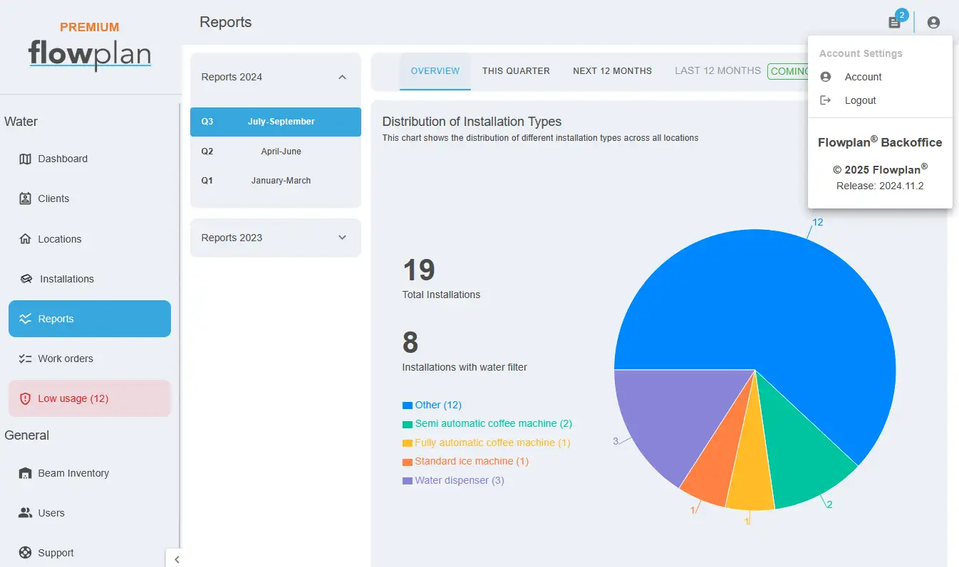Click the Work orders checklist icon
959x567 pixels.
tap(26, 359)
